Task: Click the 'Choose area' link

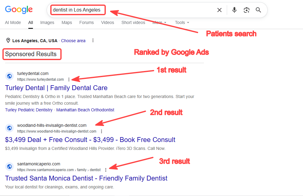Action: (x=73, y=41)
